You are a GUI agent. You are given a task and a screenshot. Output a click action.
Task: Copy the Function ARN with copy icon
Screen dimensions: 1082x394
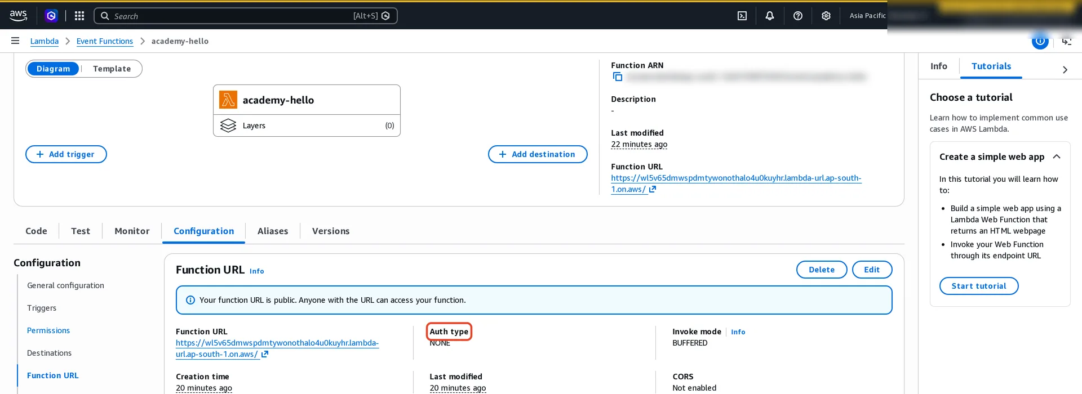click(618, 77)
